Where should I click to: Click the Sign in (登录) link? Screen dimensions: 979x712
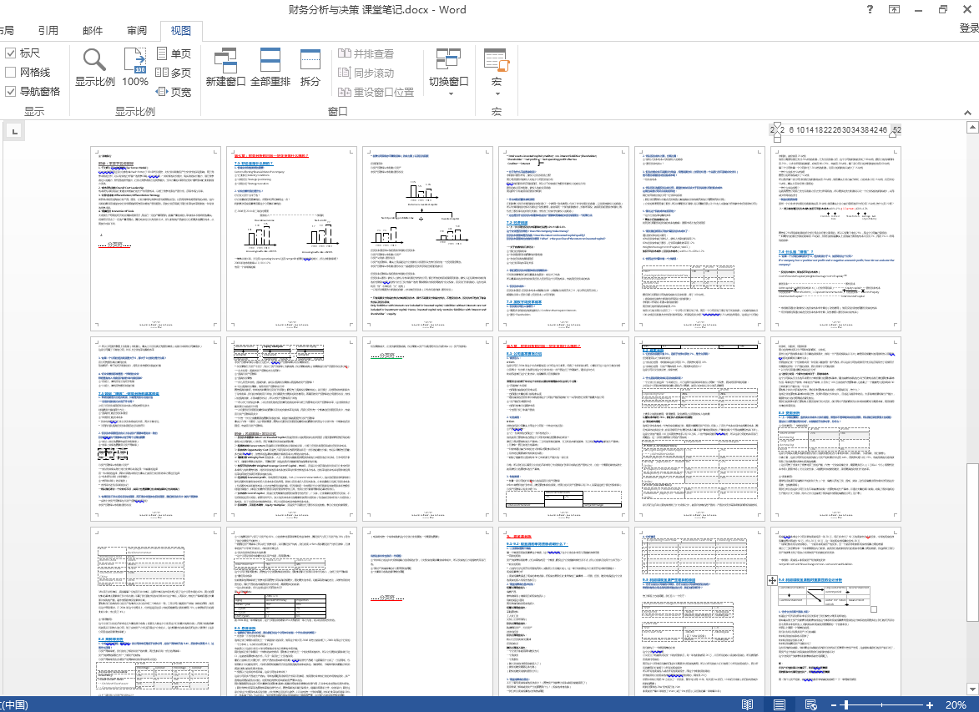click(968, 28)
